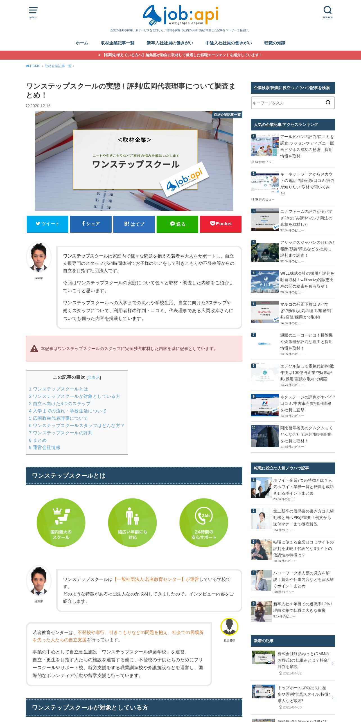Hide the table of contents via 非表示
The height and width of the screenshot is (722, 361).
click(94, 377)
